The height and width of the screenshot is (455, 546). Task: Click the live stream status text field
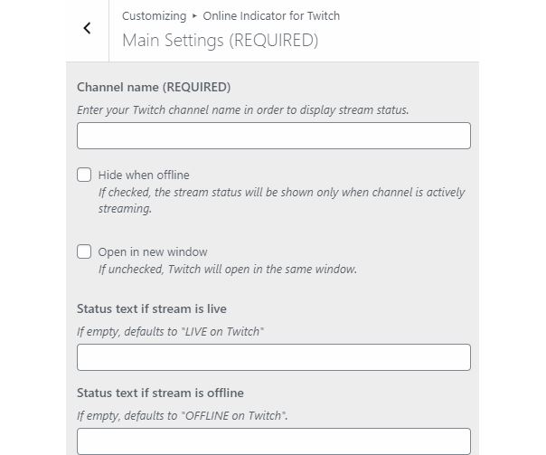coord(274,357)
